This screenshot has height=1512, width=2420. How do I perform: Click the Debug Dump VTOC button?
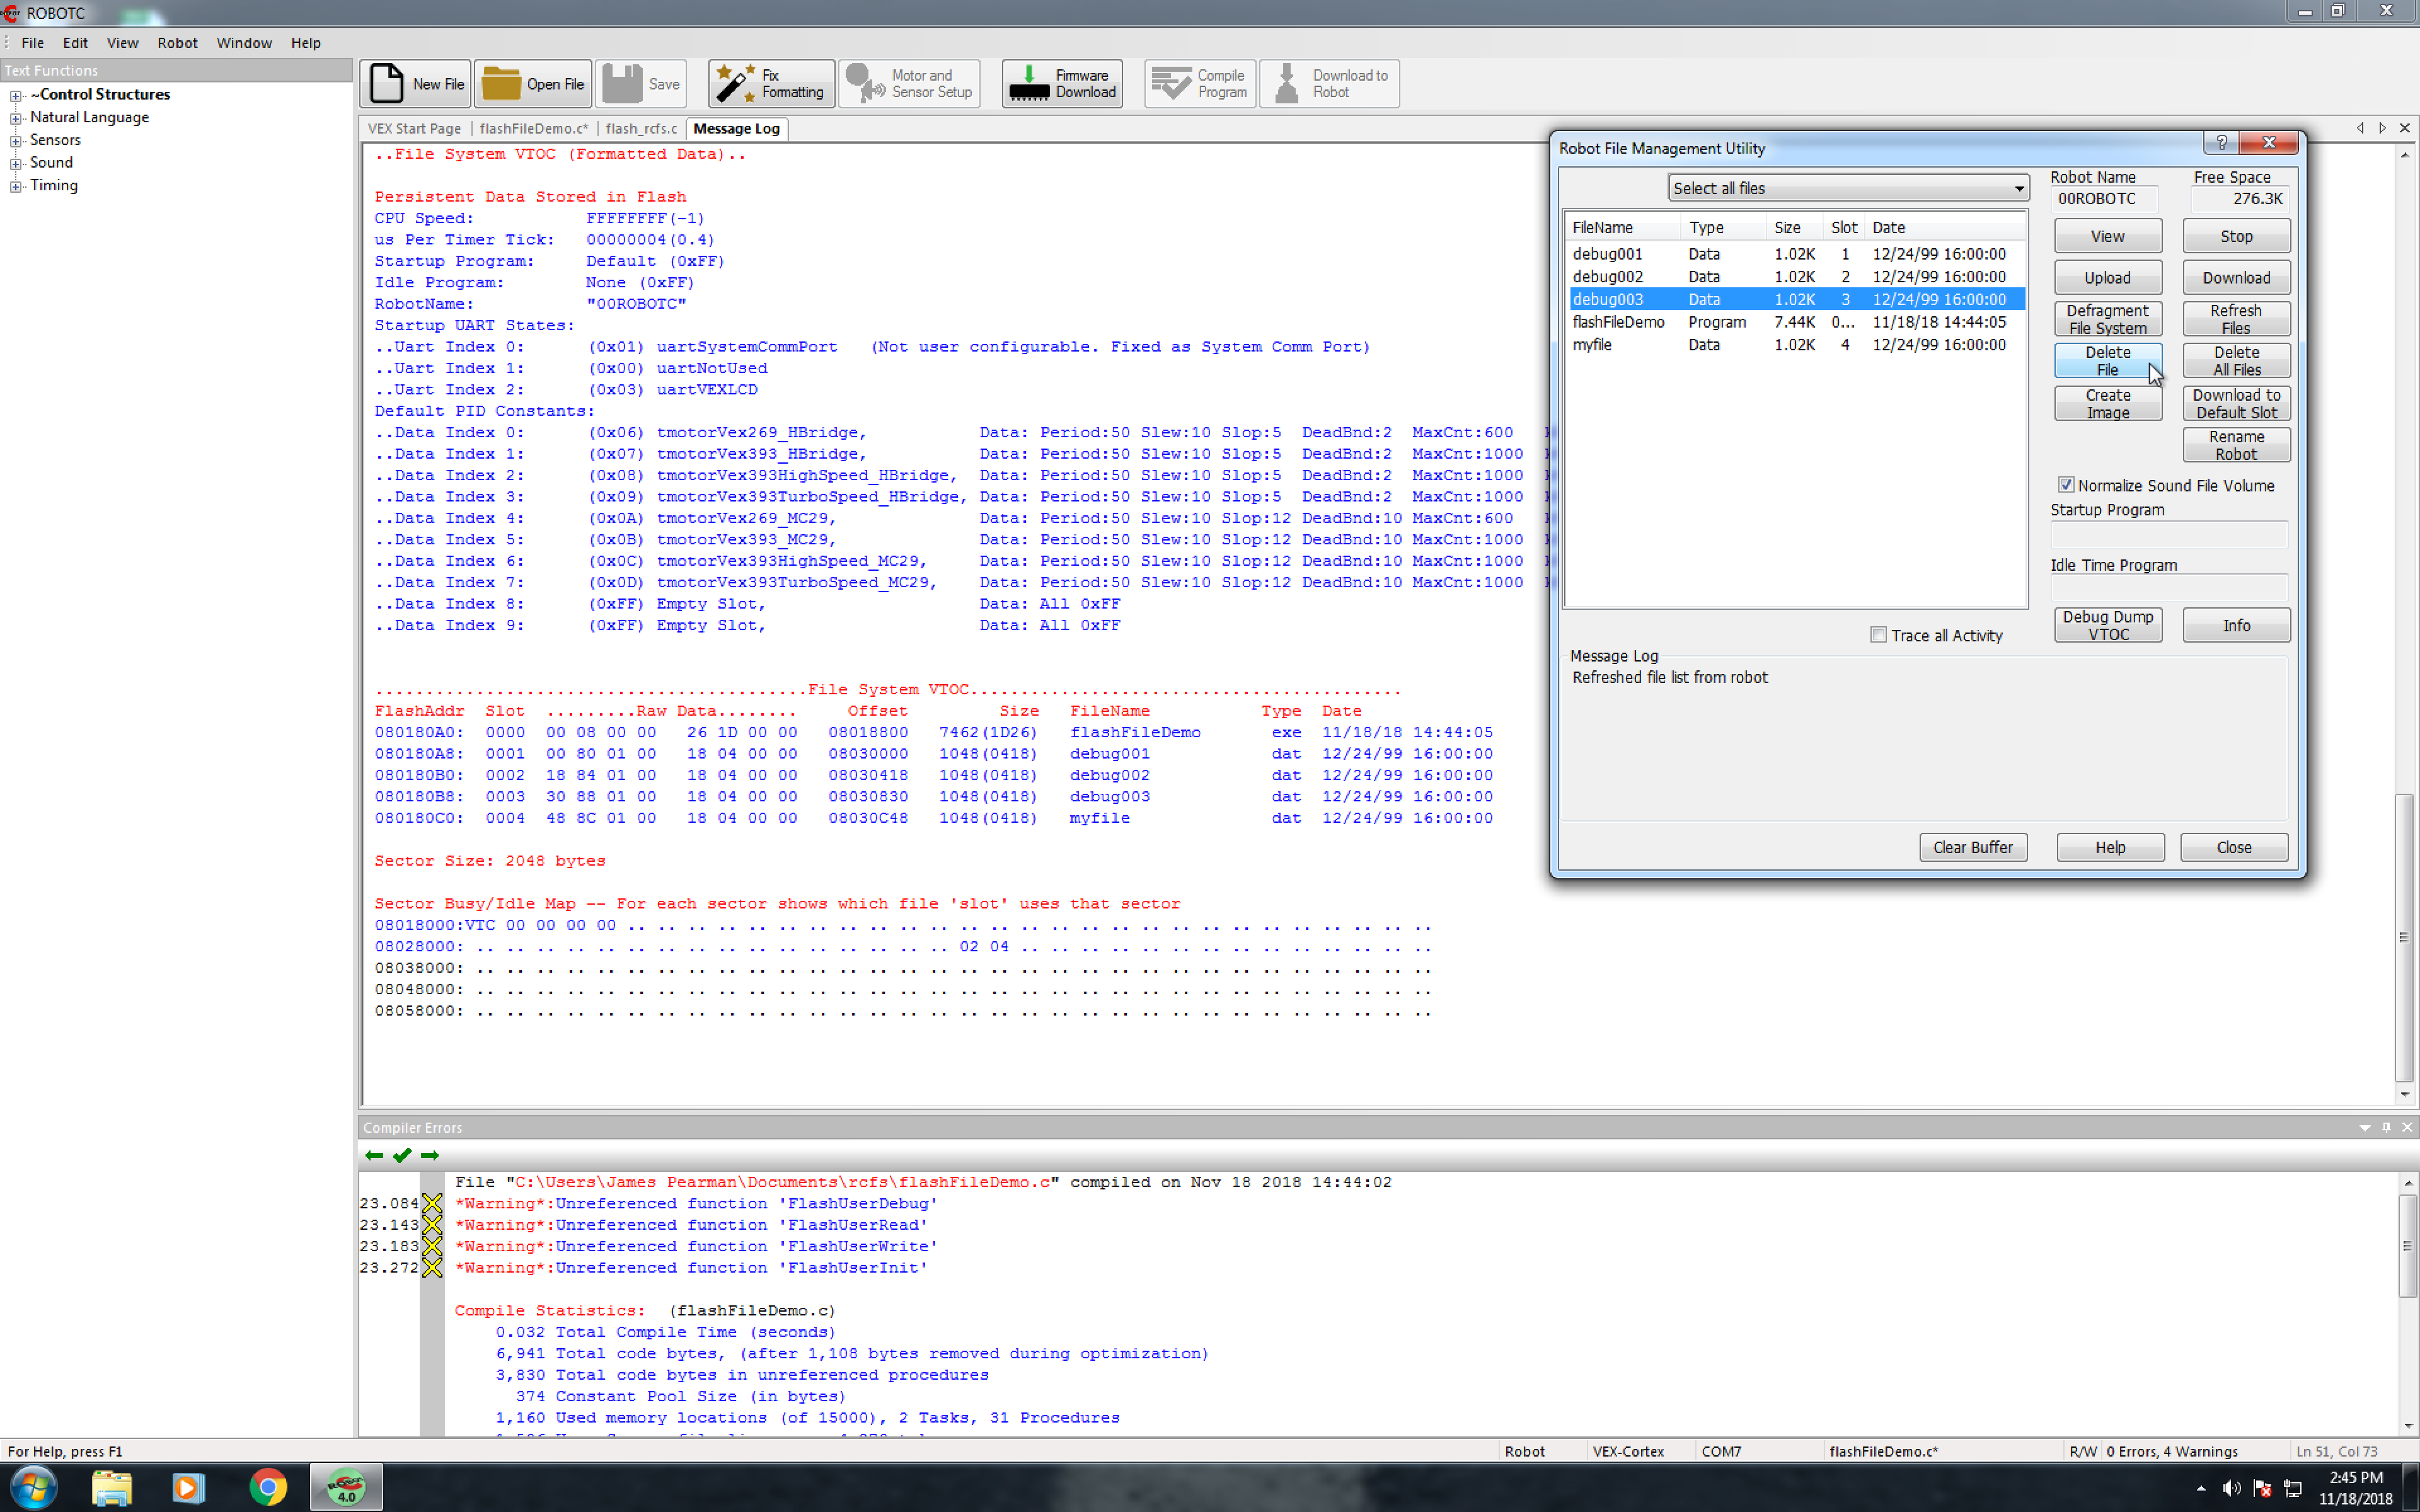(2108, 624)
